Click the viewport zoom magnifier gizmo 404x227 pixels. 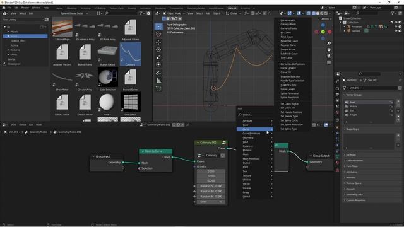point(329,44)
